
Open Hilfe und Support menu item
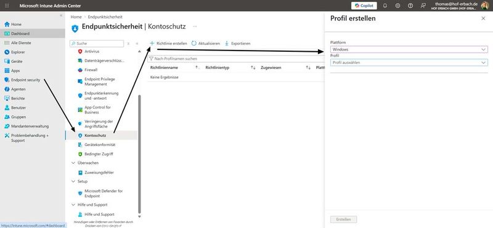tap(99, 214)
